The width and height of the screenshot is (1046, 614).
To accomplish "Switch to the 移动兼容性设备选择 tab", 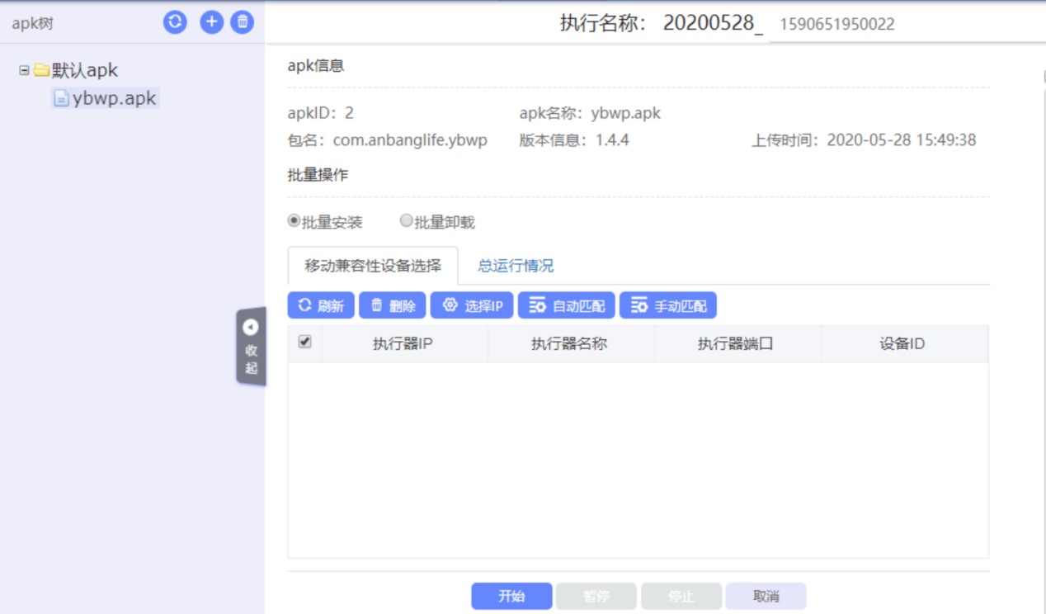I will [373, 266].
